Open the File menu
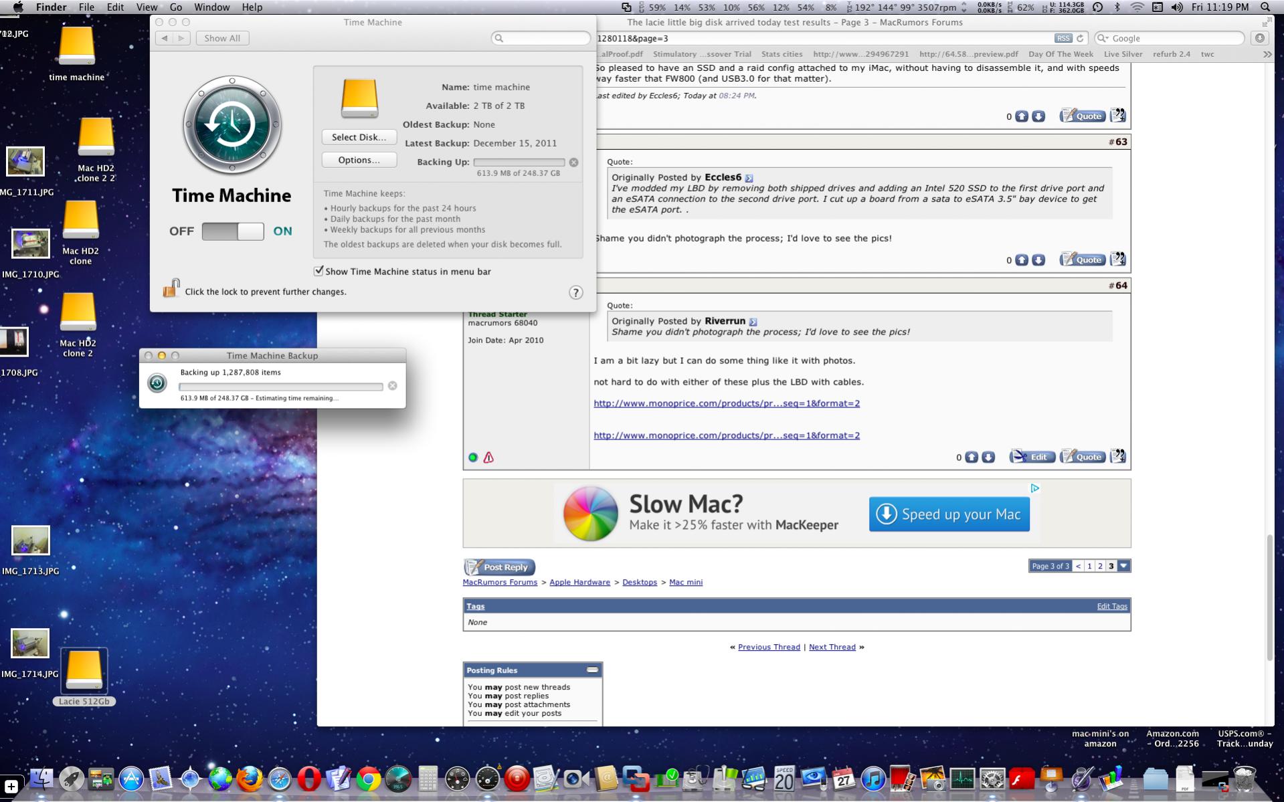Screen dimensions: 1284x802 point(86,7)
